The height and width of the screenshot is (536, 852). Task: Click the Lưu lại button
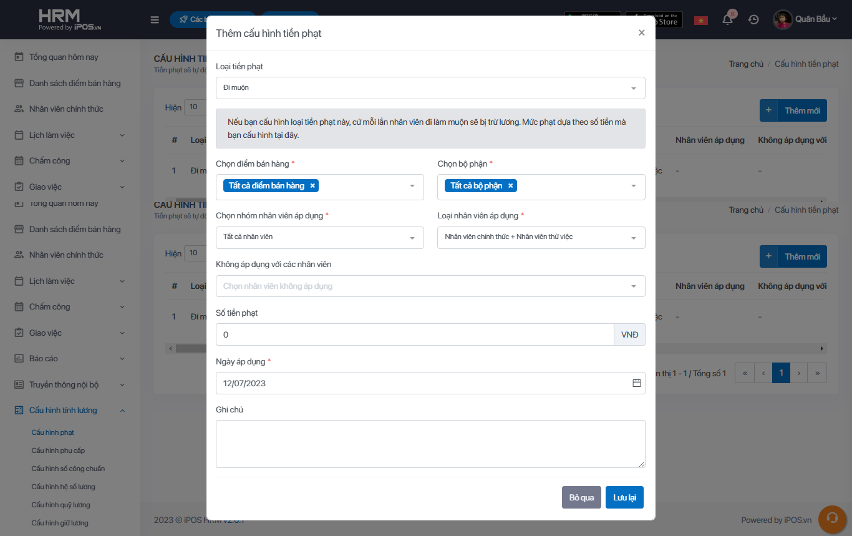(624, 497)
